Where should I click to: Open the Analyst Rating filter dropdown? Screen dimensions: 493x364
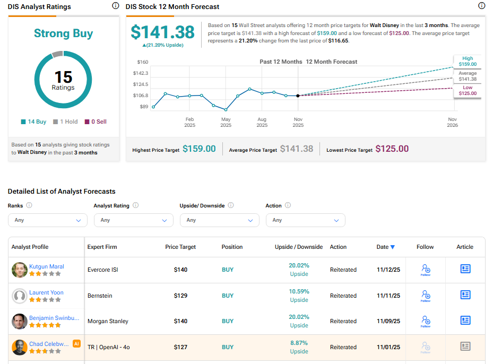pos(134,220)
